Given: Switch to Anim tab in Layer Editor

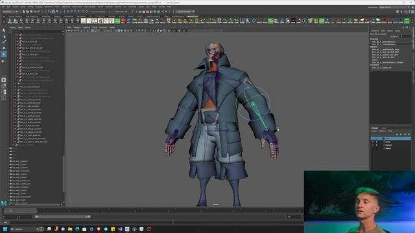Looking at the screenshot, I should (383, 128).
